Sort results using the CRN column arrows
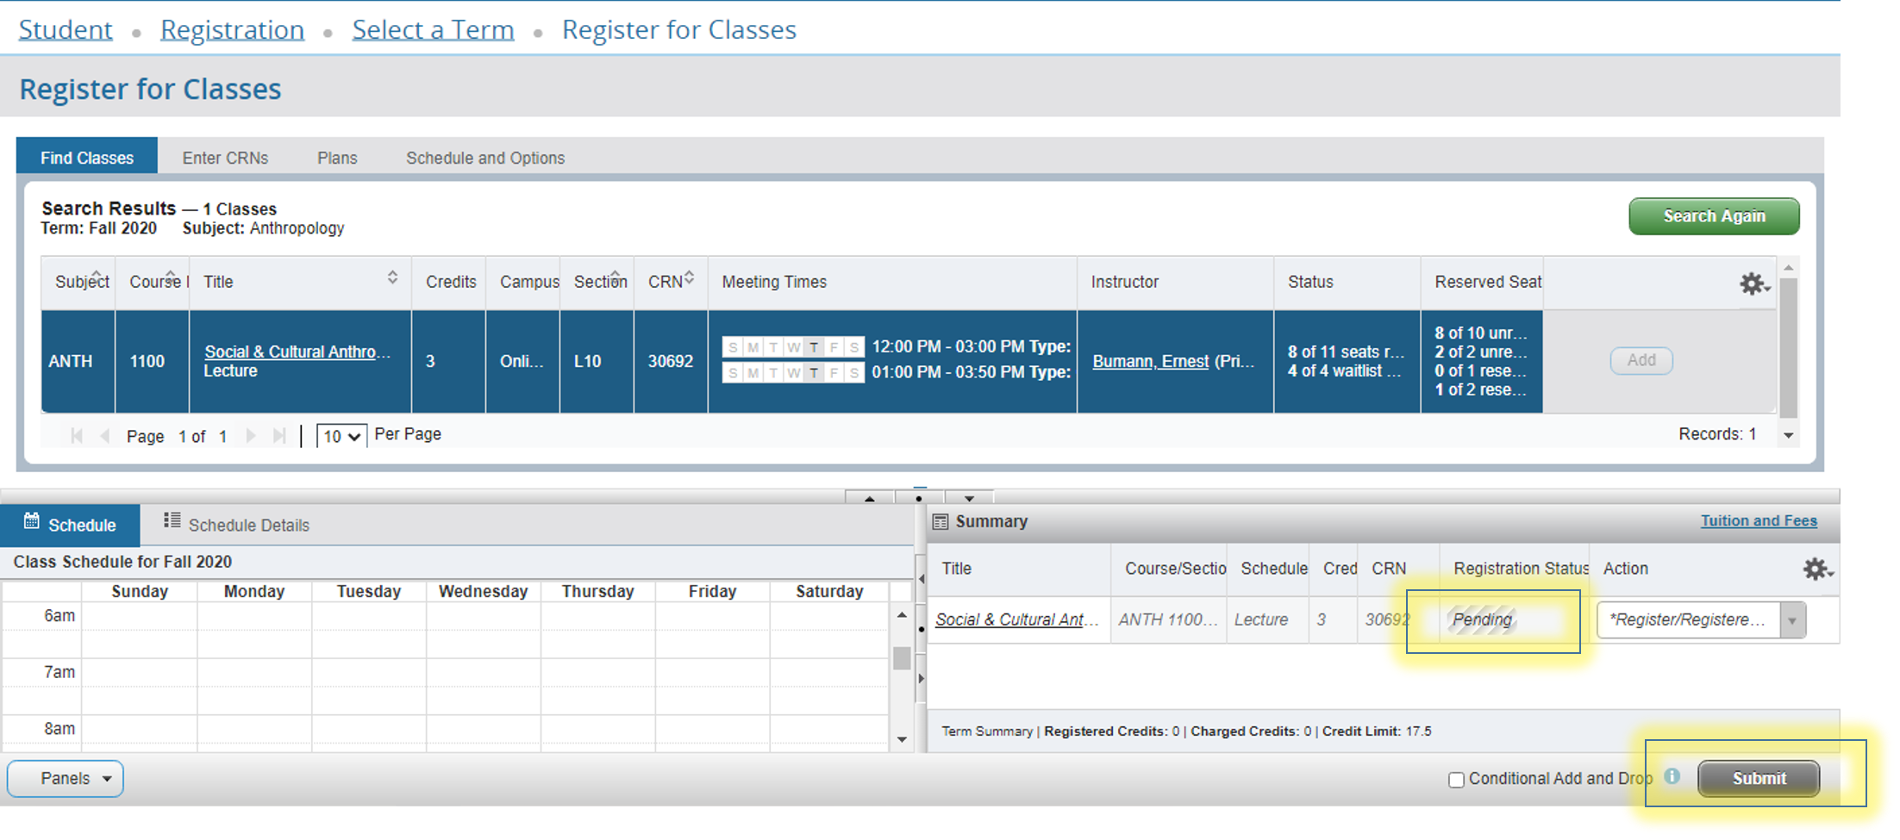 pos(691,277)
